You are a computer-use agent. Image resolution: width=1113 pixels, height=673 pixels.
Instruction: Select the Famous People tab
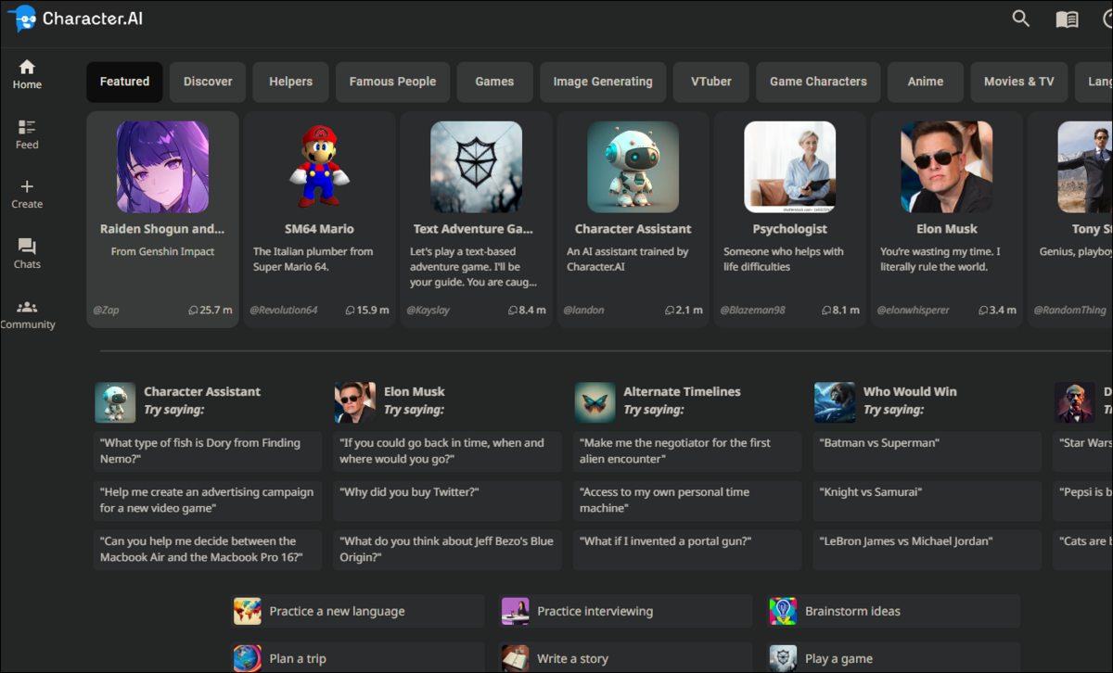(x=392, y=82)
